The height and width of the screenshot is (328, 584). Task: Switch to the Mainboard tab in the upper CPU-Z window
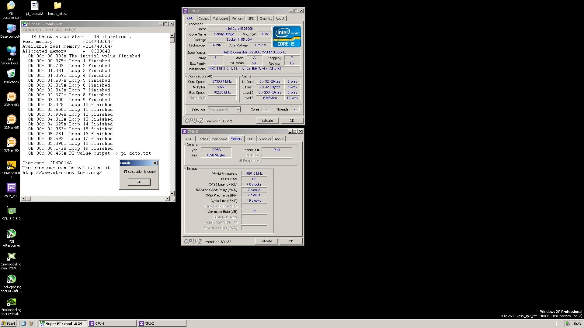[x=220, y=19]
